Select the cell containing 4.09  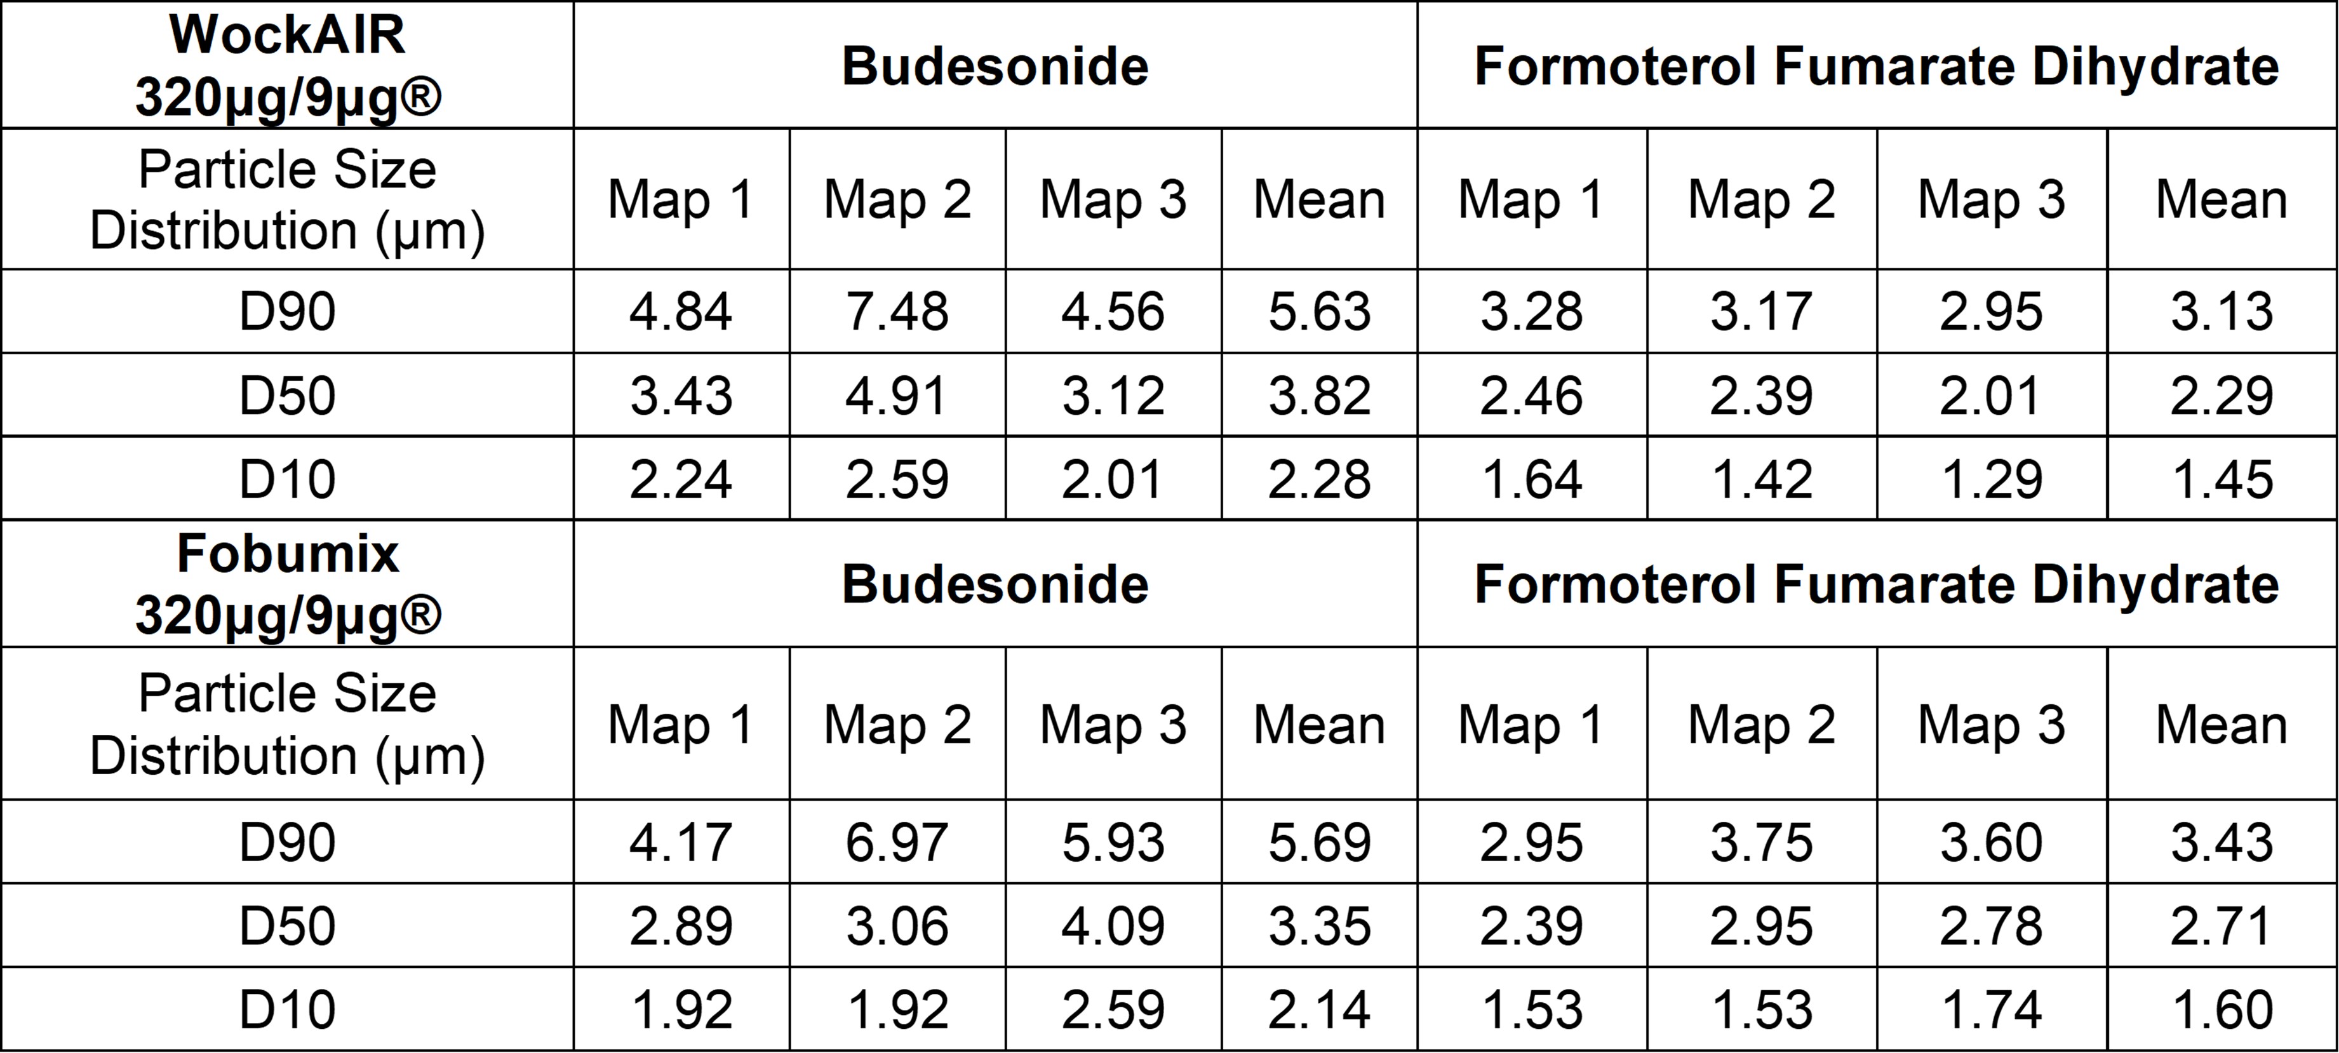coord(1113,926)
